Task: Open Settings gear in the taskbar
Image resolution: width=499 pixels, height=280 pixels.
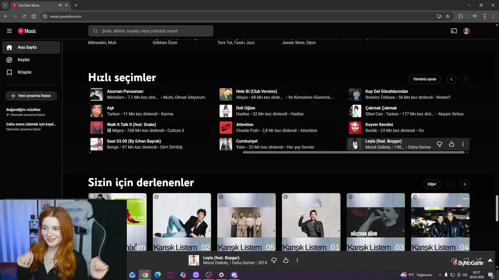Action: coord(221,275)
